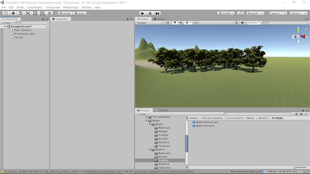310x174 pixels.
Task: Toggle 2D view mode in Scene
Action: pyautogui.click(x=168, y=23)
